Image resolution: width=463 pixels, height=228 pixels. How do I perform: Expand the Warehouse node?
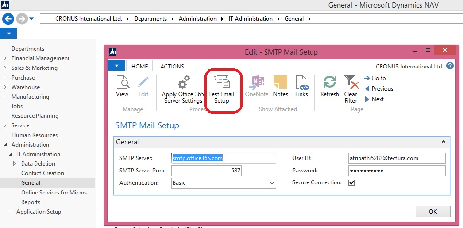point(5,87)
